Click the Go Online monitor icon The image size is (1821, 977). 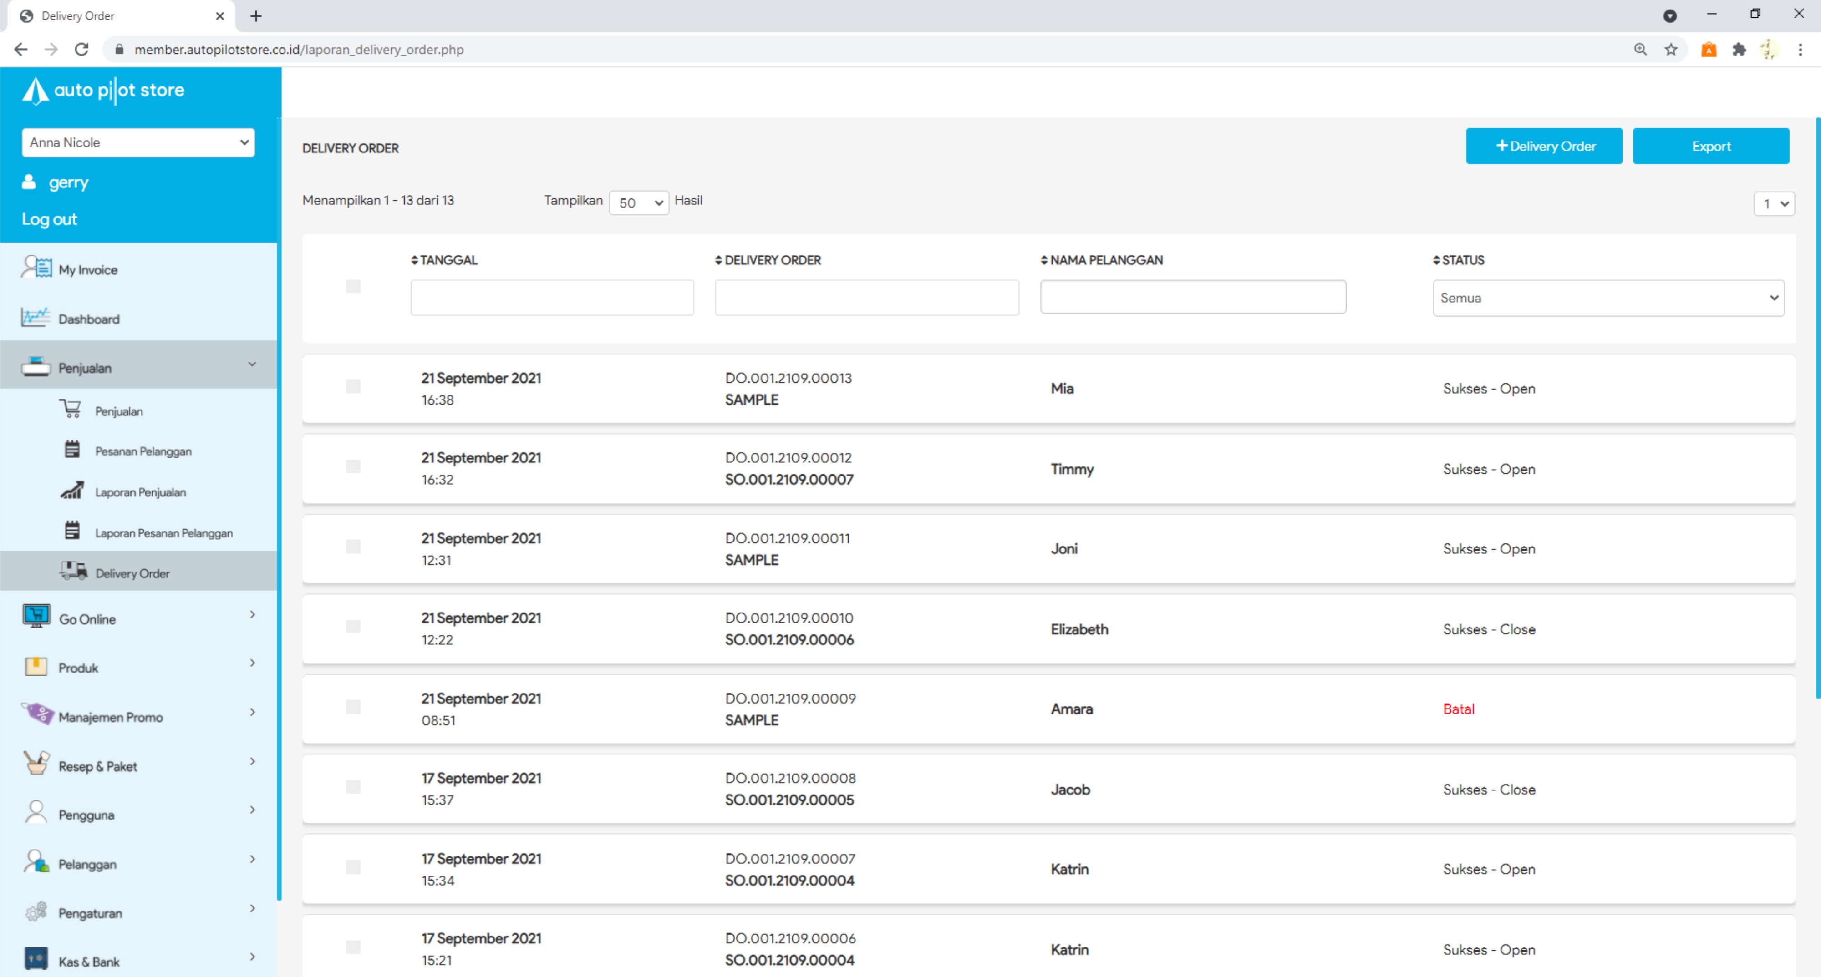(36, 616)
